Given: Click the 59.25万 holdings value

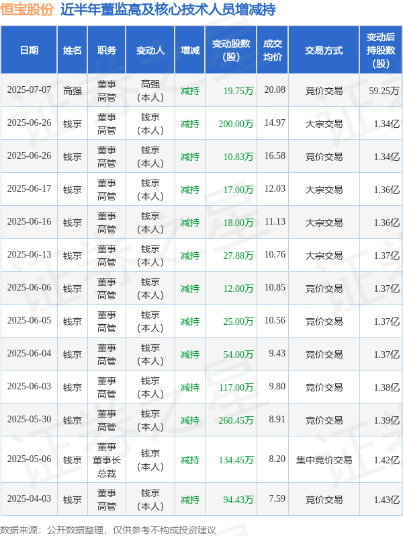Looking at the screenshot, I should coord(384,91).
